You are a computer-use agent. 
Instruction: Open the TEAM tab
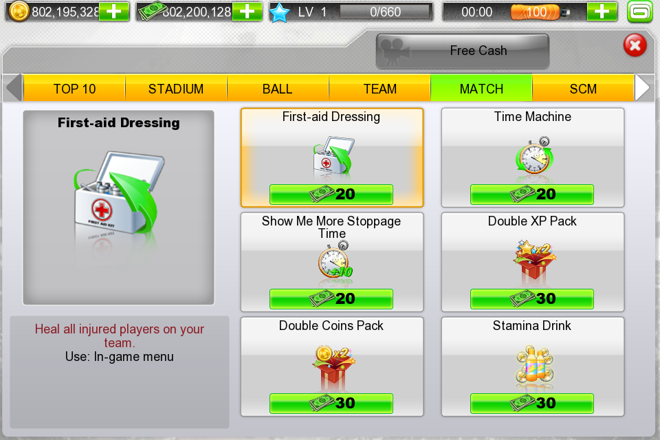pos(379,88)
